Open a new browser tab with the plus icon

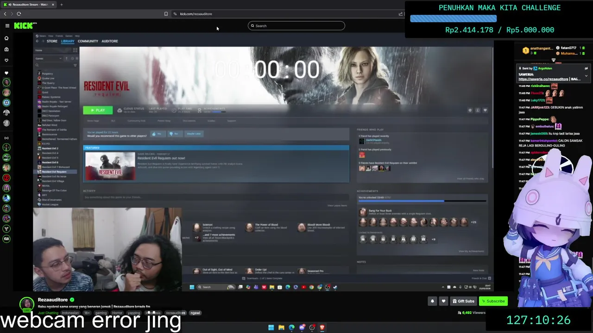pos(61,5)
